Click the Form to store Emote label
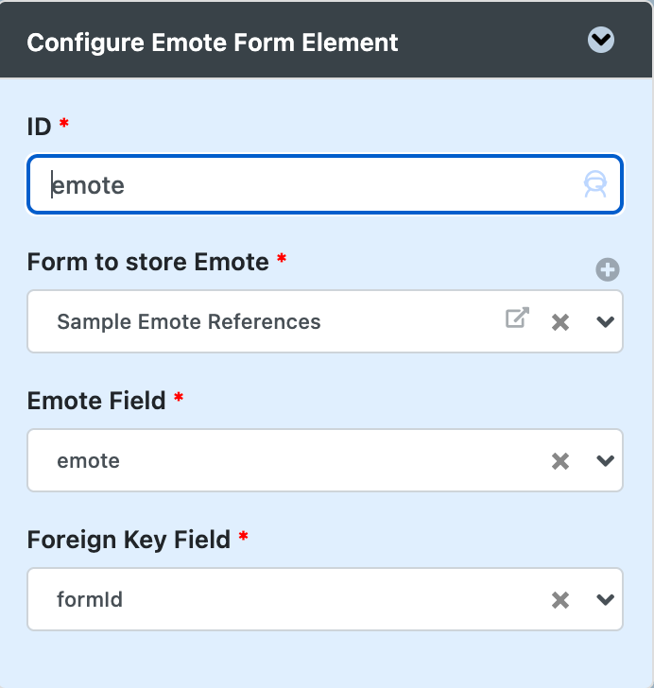The height and width of the screenshot is (688, 654). (148, 262)
